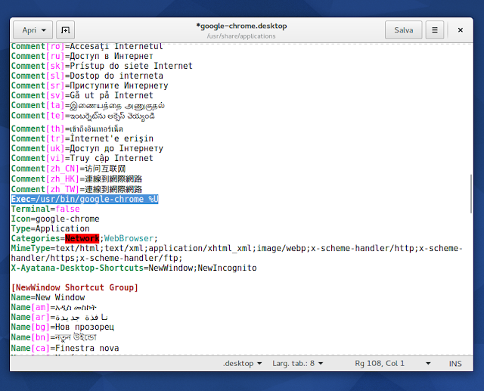Click Comment[zh_HK] line

pos(76,179)
